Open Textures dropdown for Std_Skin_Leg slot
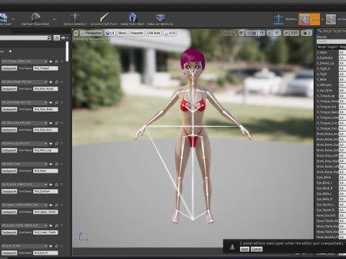 tap(9, 150)
